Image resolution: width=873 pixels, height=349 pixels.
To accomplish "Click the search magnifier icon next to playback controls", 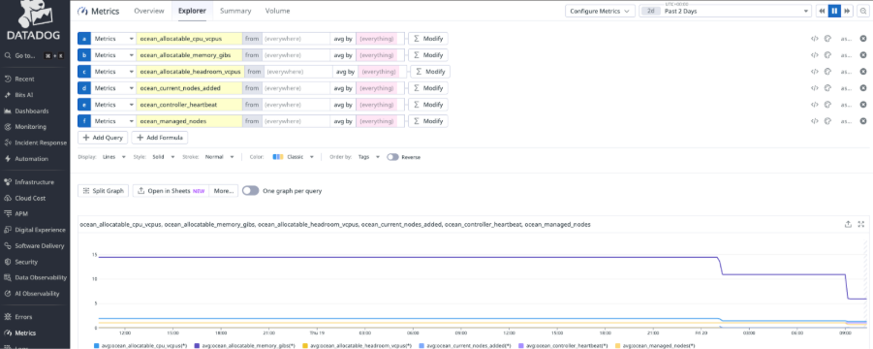I will [x=864, y=11].
